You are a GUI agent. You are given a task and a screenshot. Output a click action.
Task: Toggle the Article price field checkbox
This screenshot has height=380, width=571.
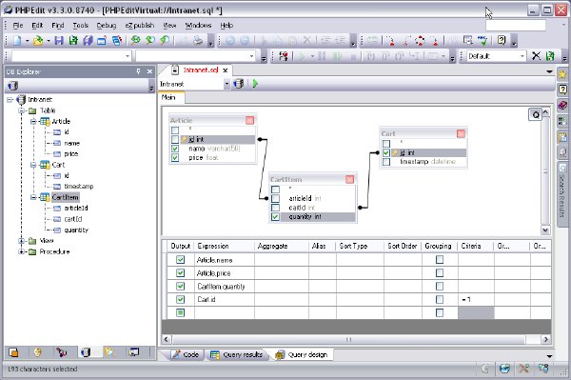[x=175, y=158]
